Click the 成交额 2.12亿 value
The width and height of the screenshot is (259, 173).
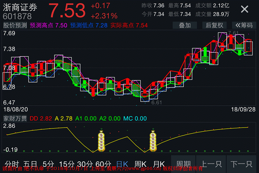(212, 6)
